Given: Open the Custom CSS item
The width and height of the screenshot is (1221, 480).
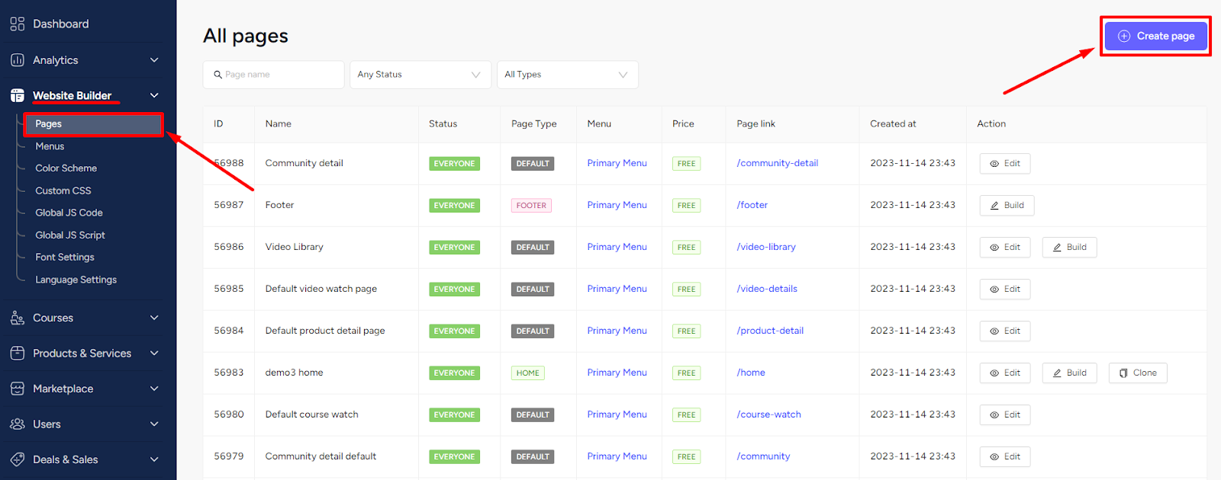Looking at the screenshot, I should (x=63, y=190).
